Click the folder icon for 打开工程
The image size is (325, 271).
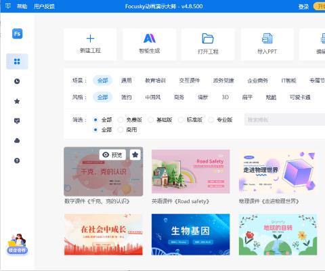click(208, 39)
